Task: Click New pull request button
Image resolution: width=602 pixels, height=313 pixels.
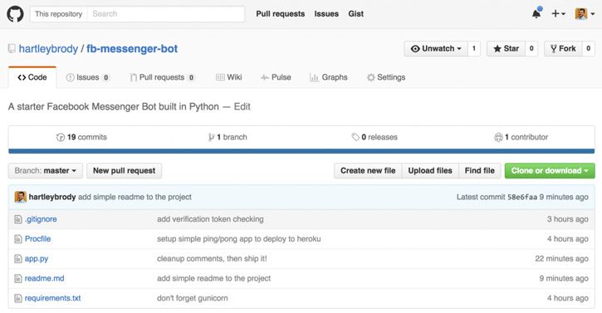Action: pyautogui.click(x=124, y=170)
